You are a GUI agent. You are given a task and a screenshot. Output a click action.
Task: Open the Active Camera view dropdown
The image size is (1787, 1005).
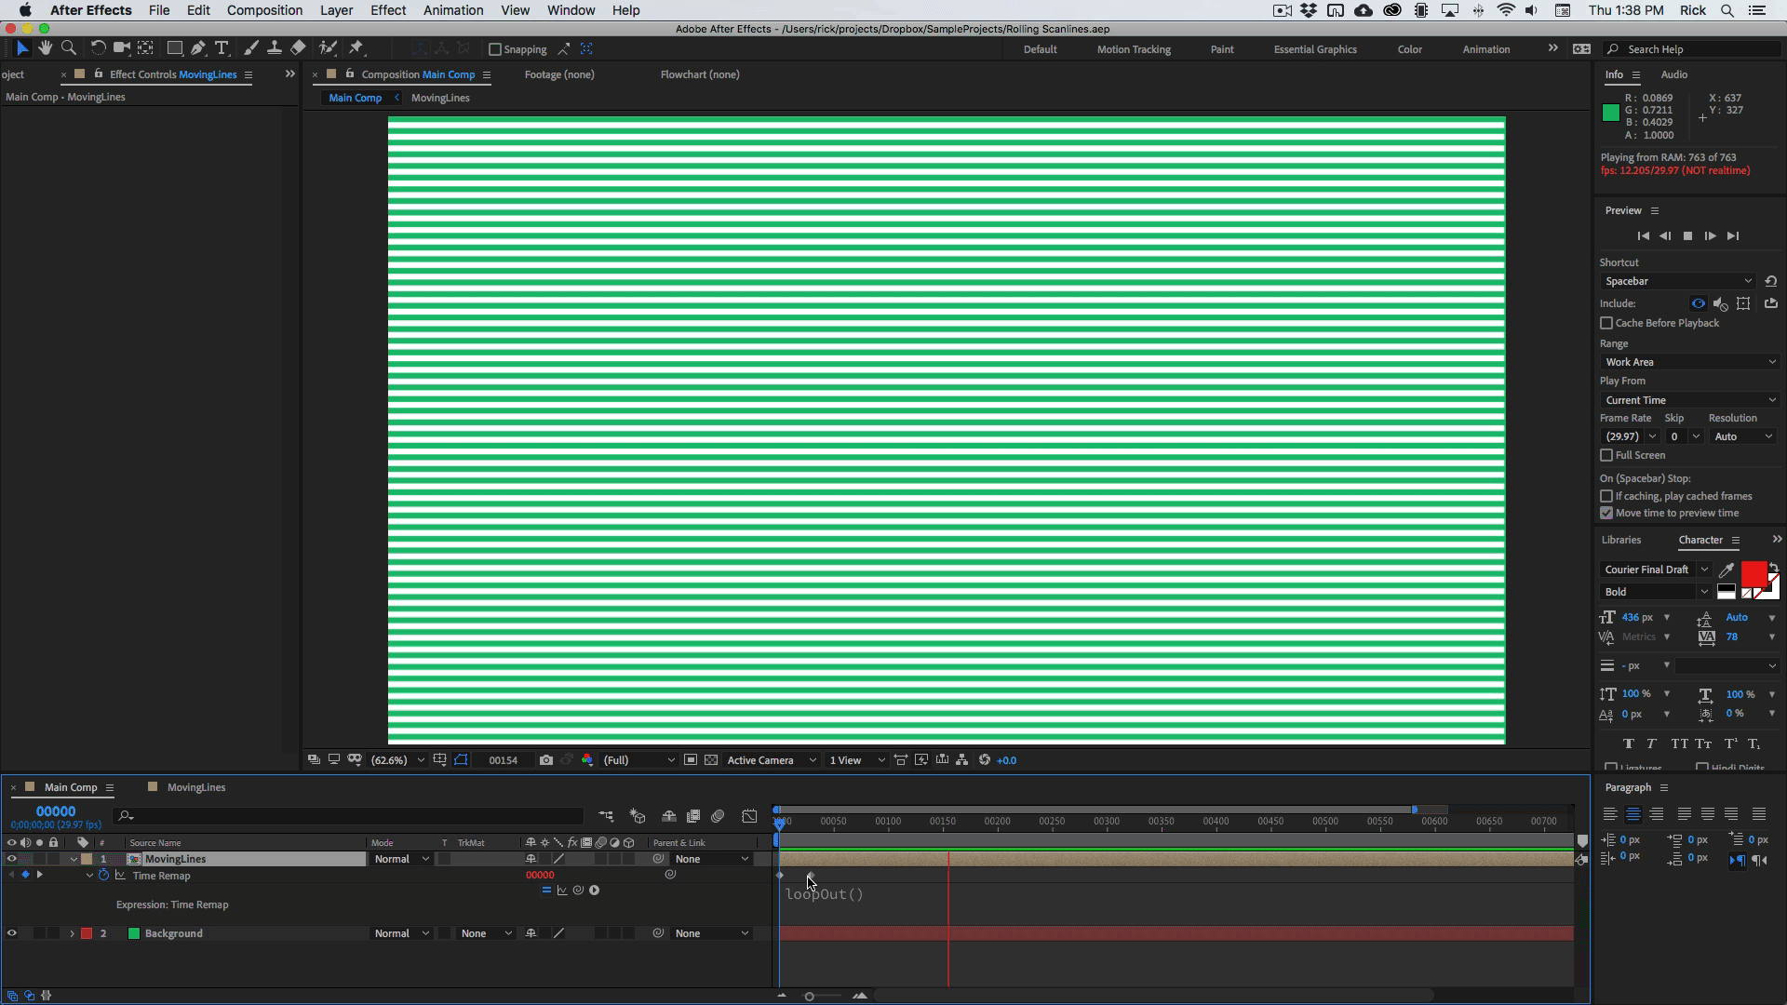coord(771,760)
